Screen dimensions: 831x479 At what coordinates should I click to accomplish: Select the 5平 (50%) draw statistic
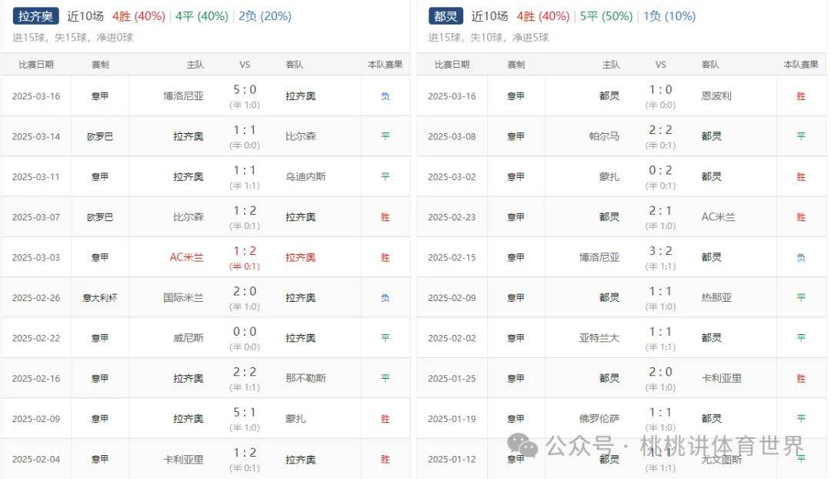pos(606,16)
